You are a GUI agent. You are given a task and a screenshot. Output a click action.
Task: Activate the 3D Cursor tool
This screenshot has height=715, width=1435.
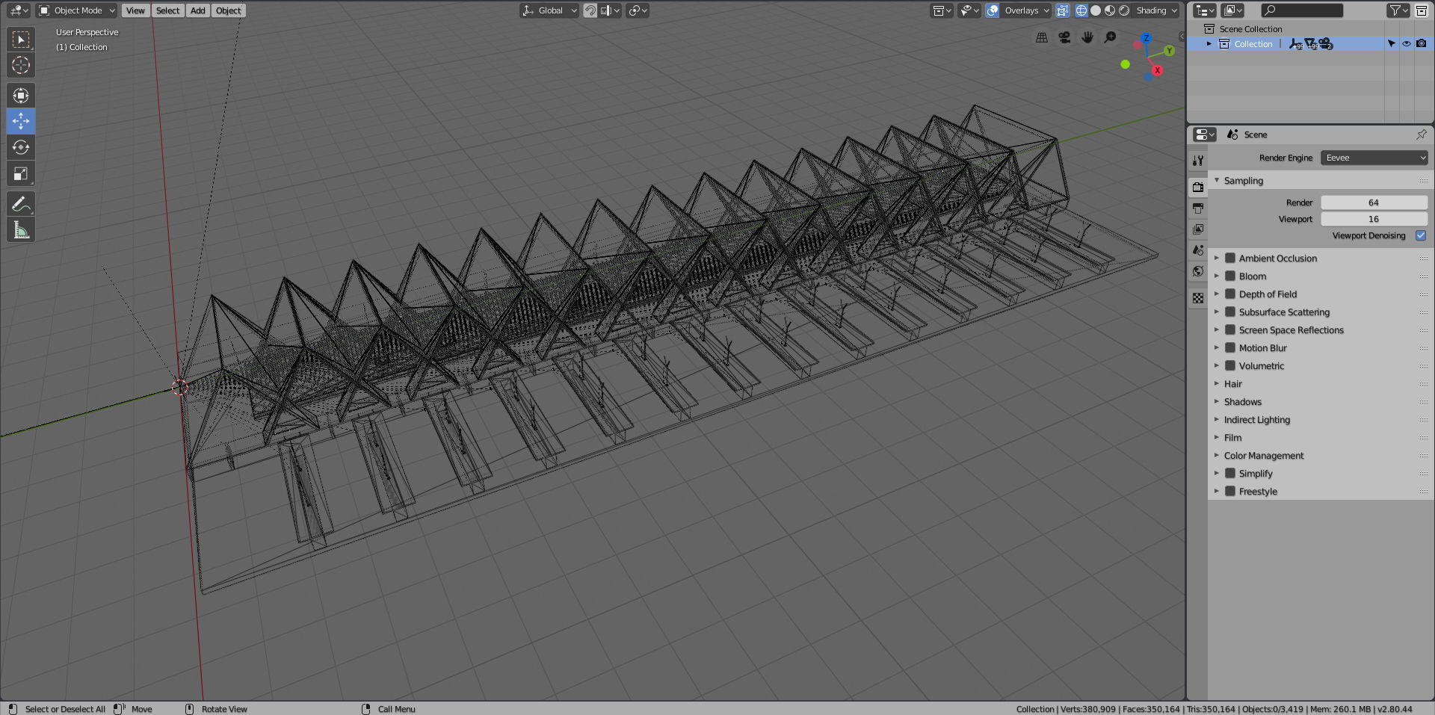(21, 65)
